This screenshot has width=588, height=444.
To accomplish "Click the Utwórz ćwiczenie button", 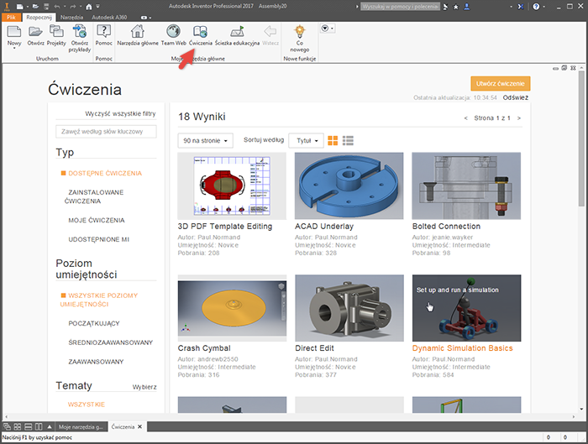I will tap(501, 84).
